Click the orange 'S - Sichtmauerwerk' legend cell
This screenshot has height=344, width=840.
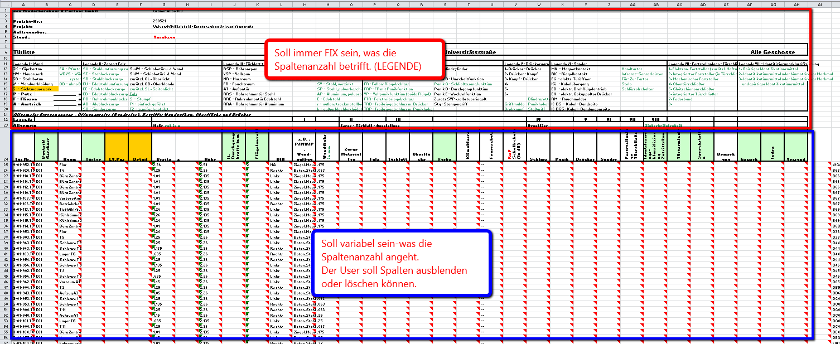click(35, 89)
